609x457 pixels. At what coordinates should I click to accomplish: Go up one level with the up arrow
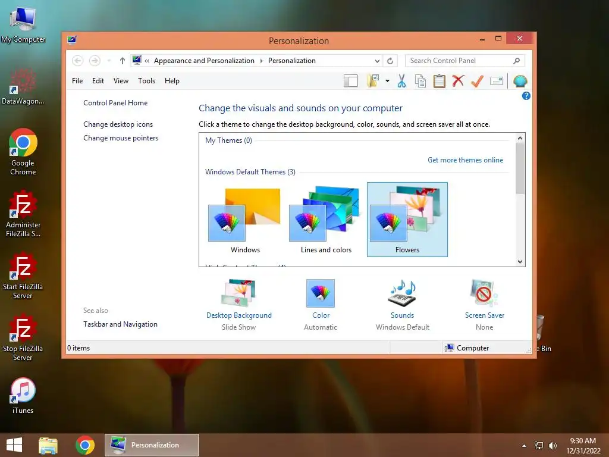point(123,61)
